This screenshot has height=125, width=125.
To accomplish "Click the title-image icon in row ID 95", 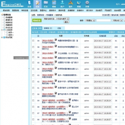I will [56, 62].
